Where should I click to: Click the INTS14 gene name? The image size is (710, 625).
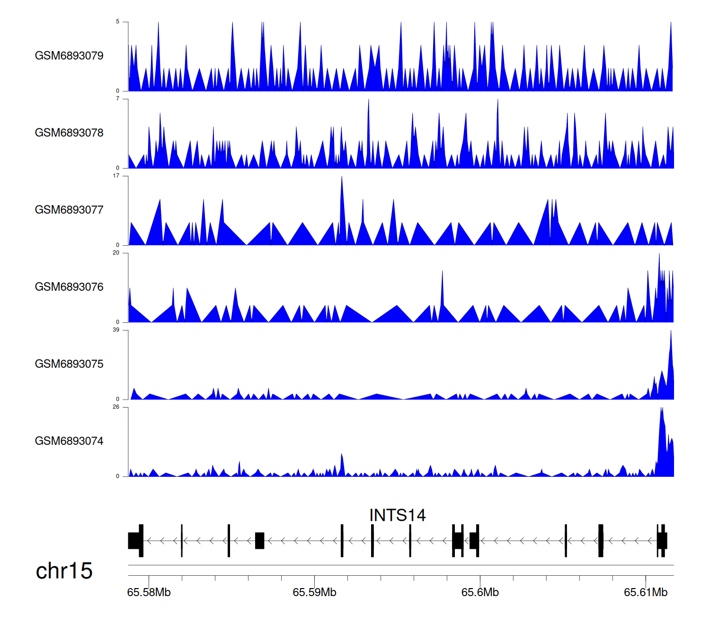coord(397,515)
